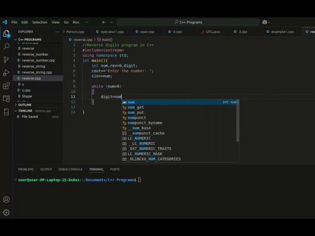Open the reverse_number file without extension
Viewport: 315px width, 236px height.
[38, 55]
